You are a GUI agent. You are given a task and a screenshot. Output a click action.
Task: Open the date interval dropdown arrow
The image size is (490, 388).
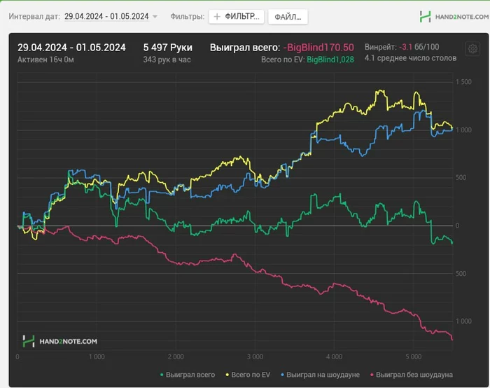(x=155, y=17)
